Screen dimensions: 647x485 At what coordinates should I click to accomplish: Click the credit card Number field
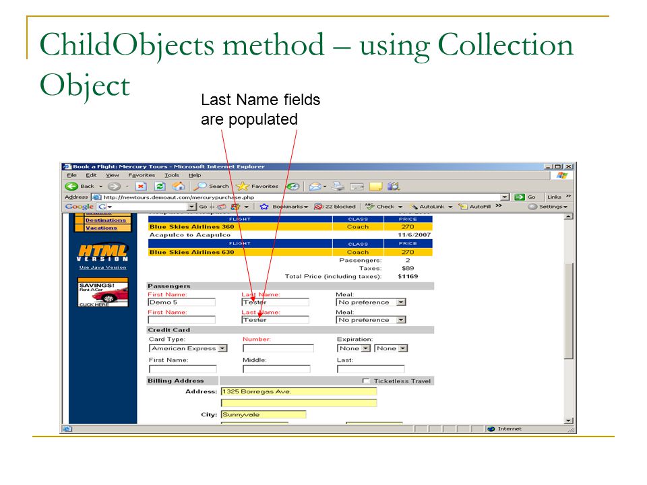pos(278,348)
